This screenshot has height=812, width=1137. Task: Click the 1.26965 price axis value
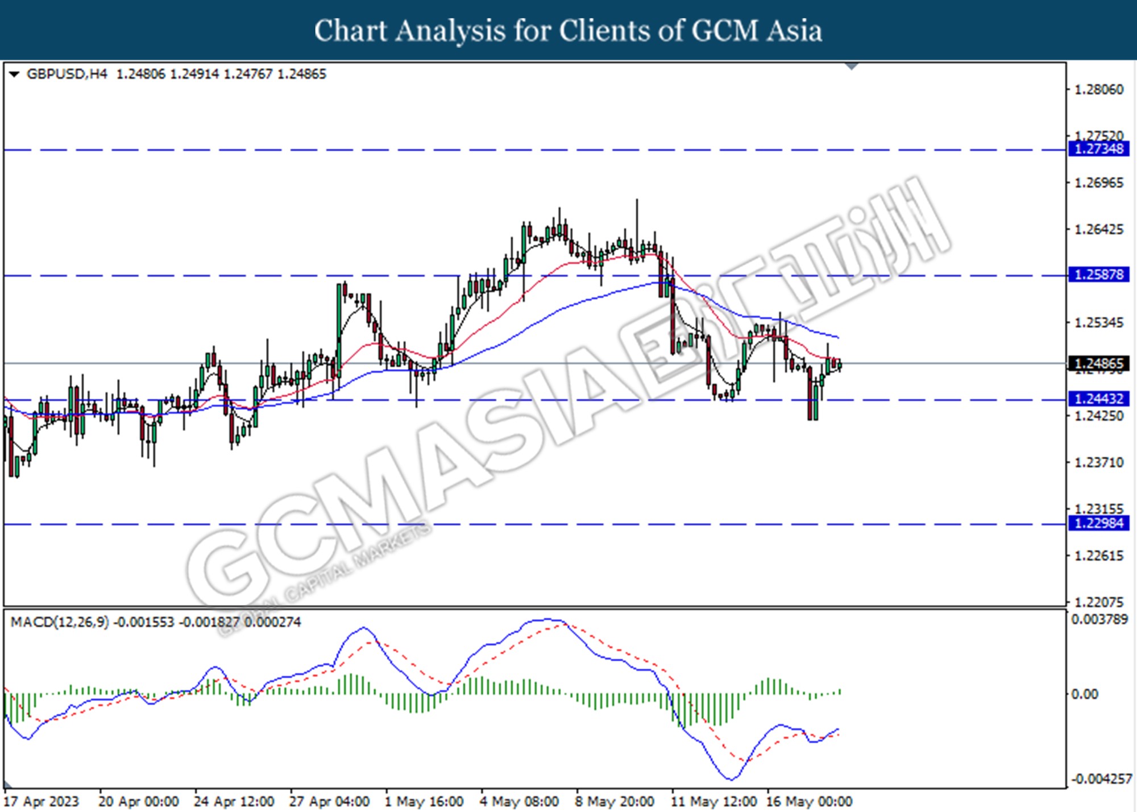coord(1098,183)
